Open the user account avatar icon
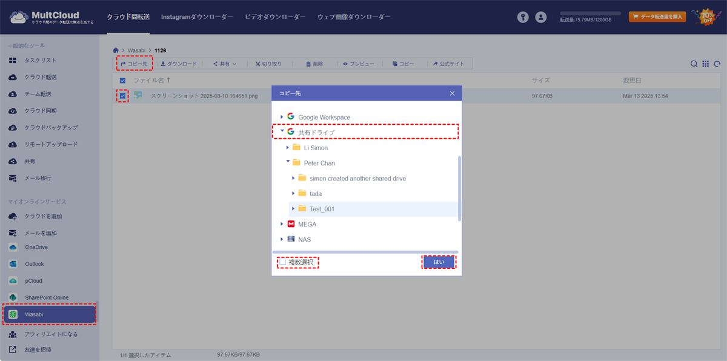727x361 pixels. pos(541,18)
